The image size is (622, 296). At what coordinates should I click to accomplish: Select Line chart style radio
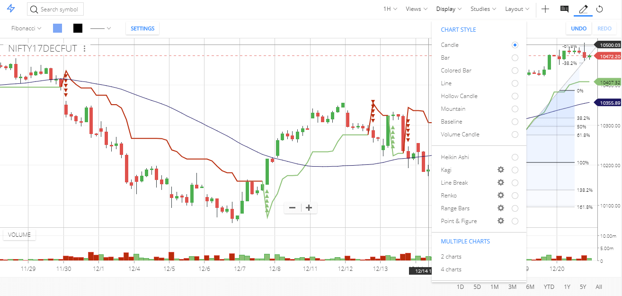(x=515, y=83)
